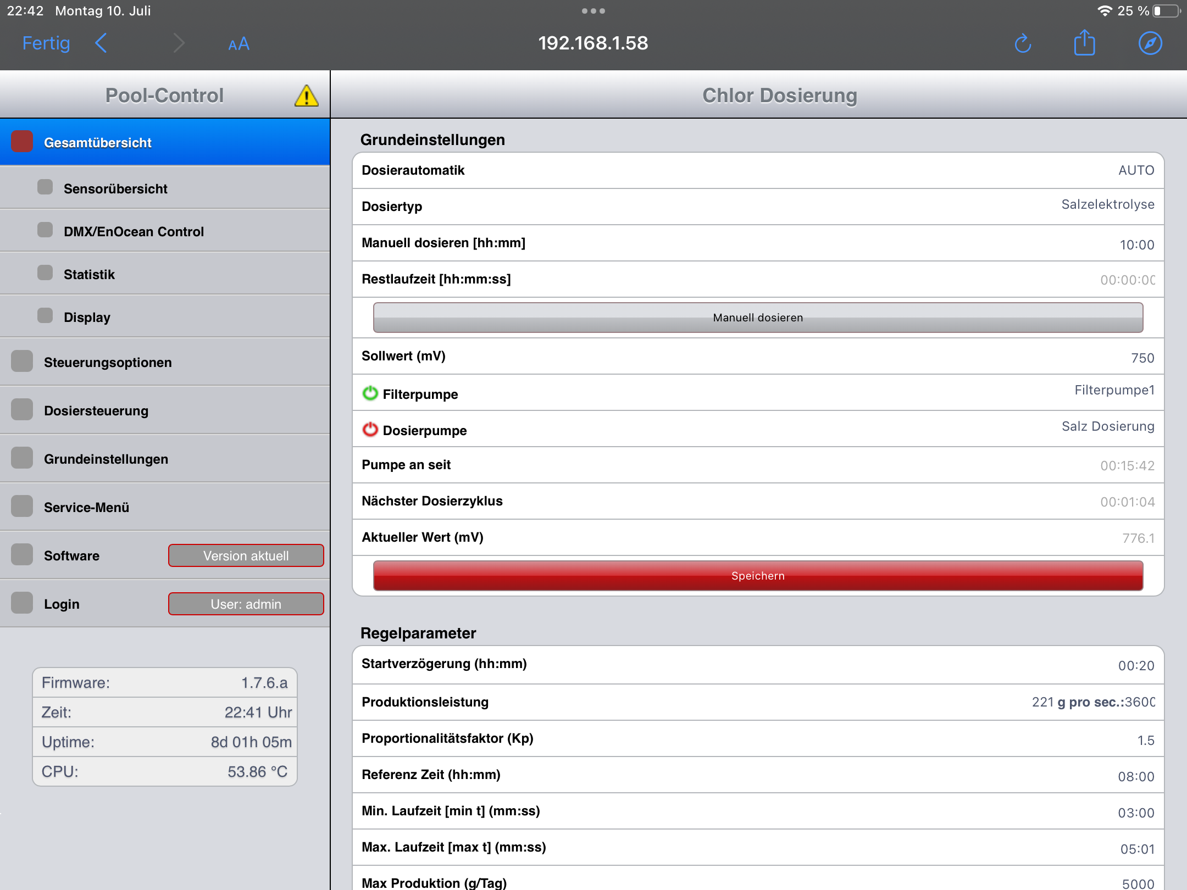Click the Manuell dosieren button
Screen dimensions: 1187x890
[x=758, y=318]
